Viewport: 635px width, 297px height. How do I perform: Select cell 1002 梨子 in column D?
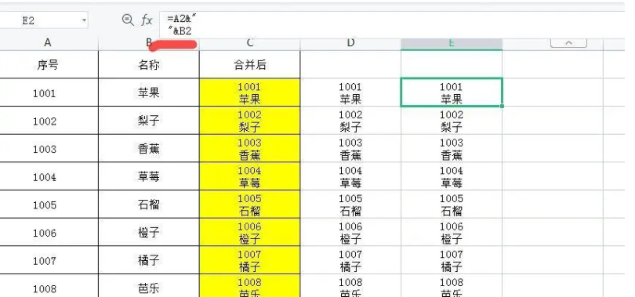(x=350, y=121)
